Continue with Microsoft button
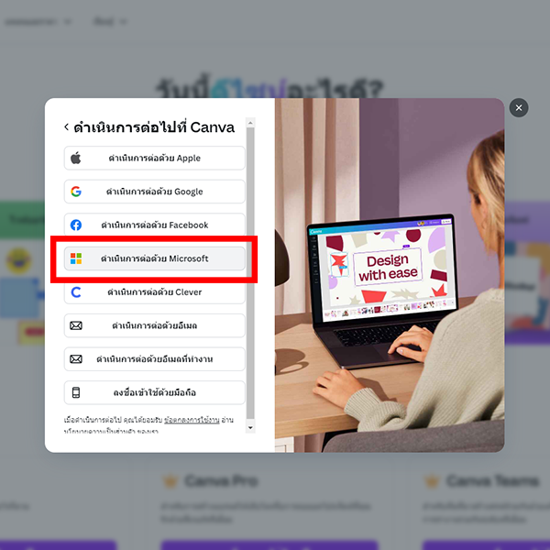 click(x=154, y=258)
